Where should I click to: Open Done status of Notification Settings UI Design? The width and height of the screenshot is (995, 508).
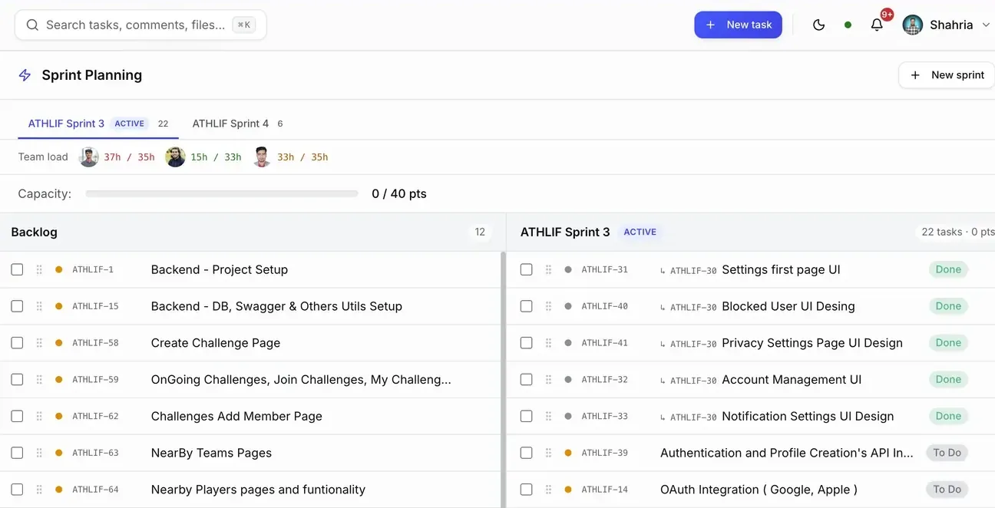(948, 416)
